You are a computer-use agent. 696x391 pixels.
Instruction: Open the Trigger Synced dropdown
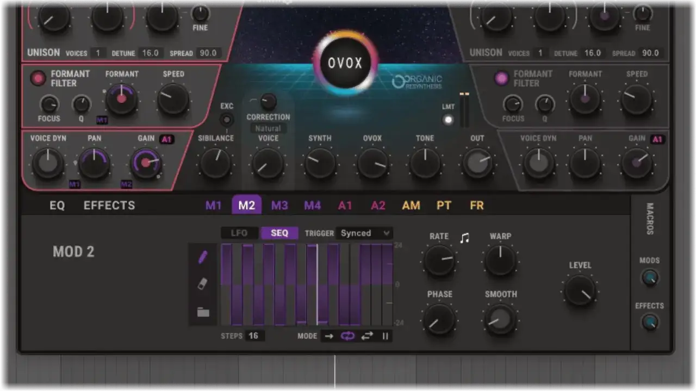pyautogui.click(x=364, y=233)
